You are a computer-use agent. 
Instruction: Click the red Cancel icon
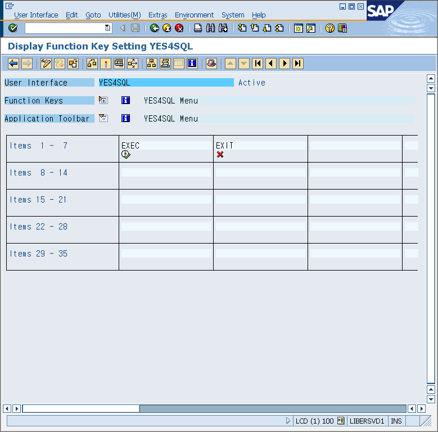click(179, 28)
